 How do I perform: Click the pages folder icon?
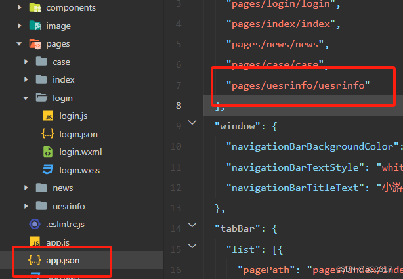click(x=35, y=44)
